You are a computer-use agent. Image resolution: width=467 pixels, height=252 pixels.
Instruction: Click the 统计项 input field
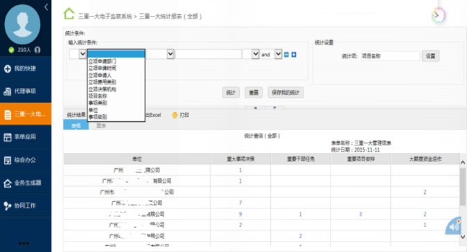pos(390,56)
